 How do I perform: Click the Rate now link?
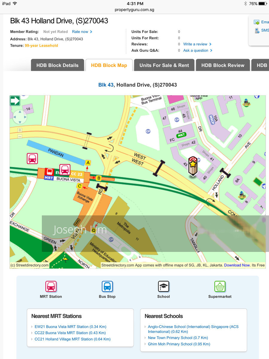80,32
